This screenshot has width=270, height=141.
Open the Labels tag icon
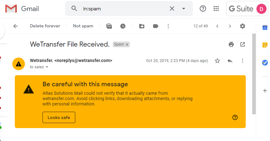click(x=155, y=26)
